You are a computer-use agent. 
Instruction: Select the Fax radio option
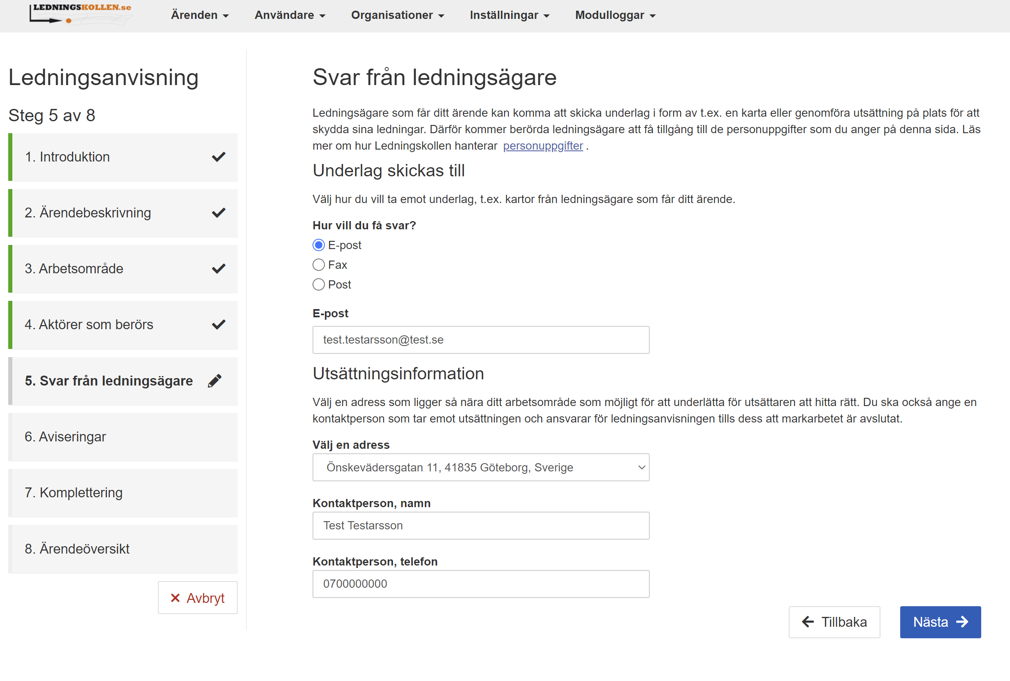tap(319, 265)
